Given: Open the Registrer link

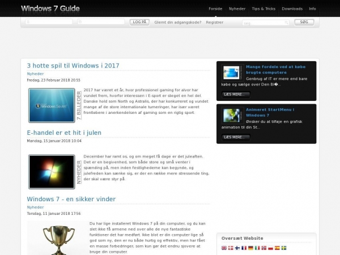Looking at the screenshot, I should [x=214, y=22].
